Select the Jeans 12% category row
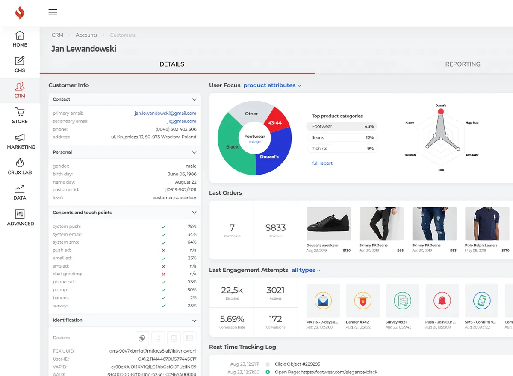Image resolution: width=513 pixels, height=376 pixels. (342, 138)
